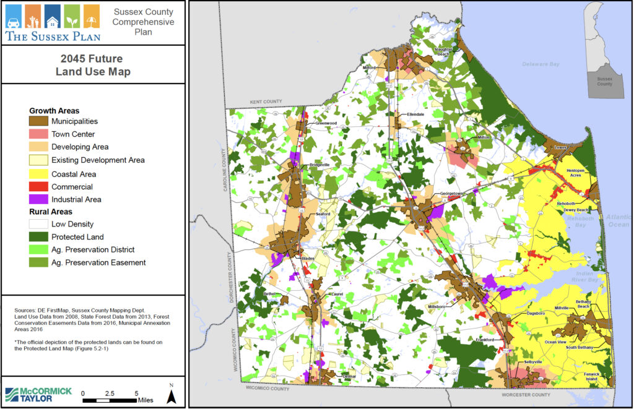Click the Low Density white legend swatch
The image size is (634, 409).
(x=38, y=224)
